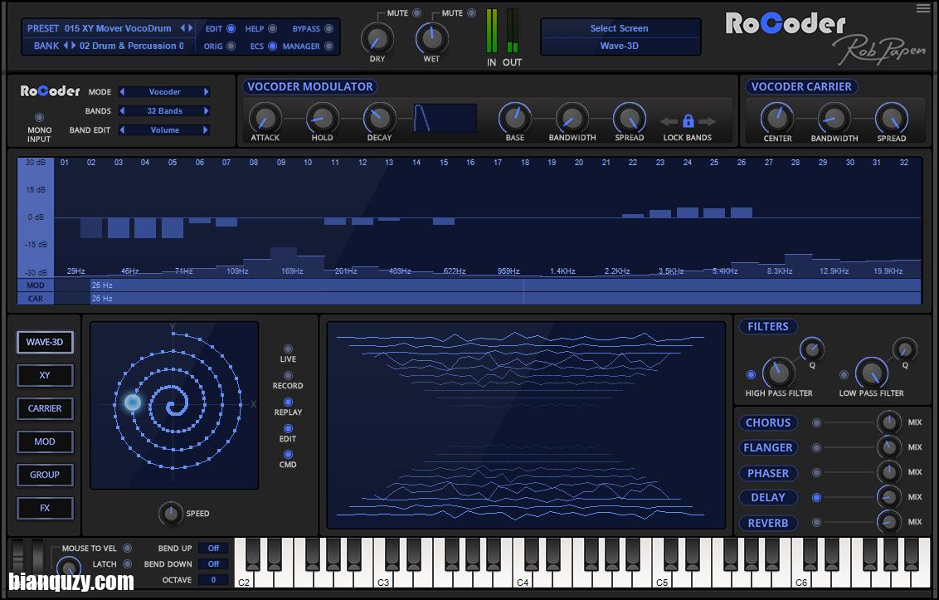Adjust the DRY level knob

tap(377, 40)
